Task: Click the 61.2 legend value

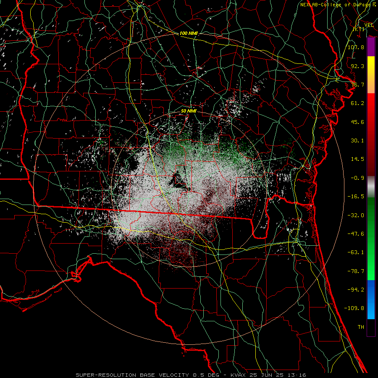Action: 357,103
